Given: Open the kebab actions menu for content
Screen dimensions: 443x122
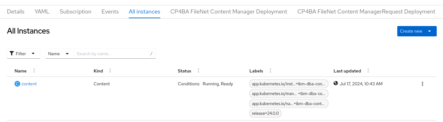Looking at the screenshot, I should (x=422, y=84).
